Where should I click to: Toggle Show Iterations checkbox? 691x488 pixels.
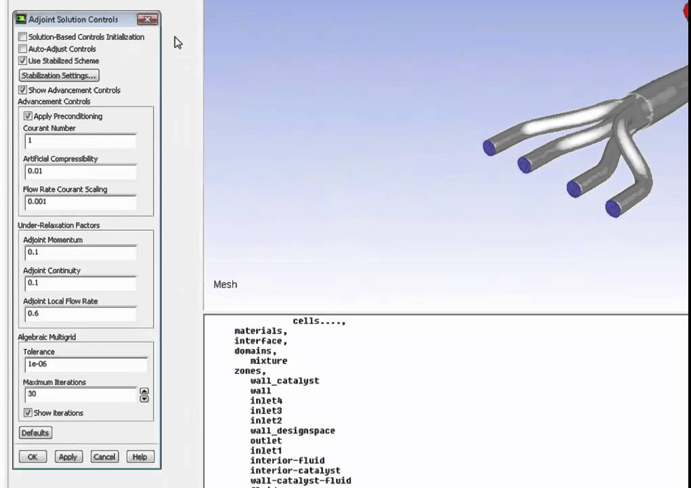28,413
